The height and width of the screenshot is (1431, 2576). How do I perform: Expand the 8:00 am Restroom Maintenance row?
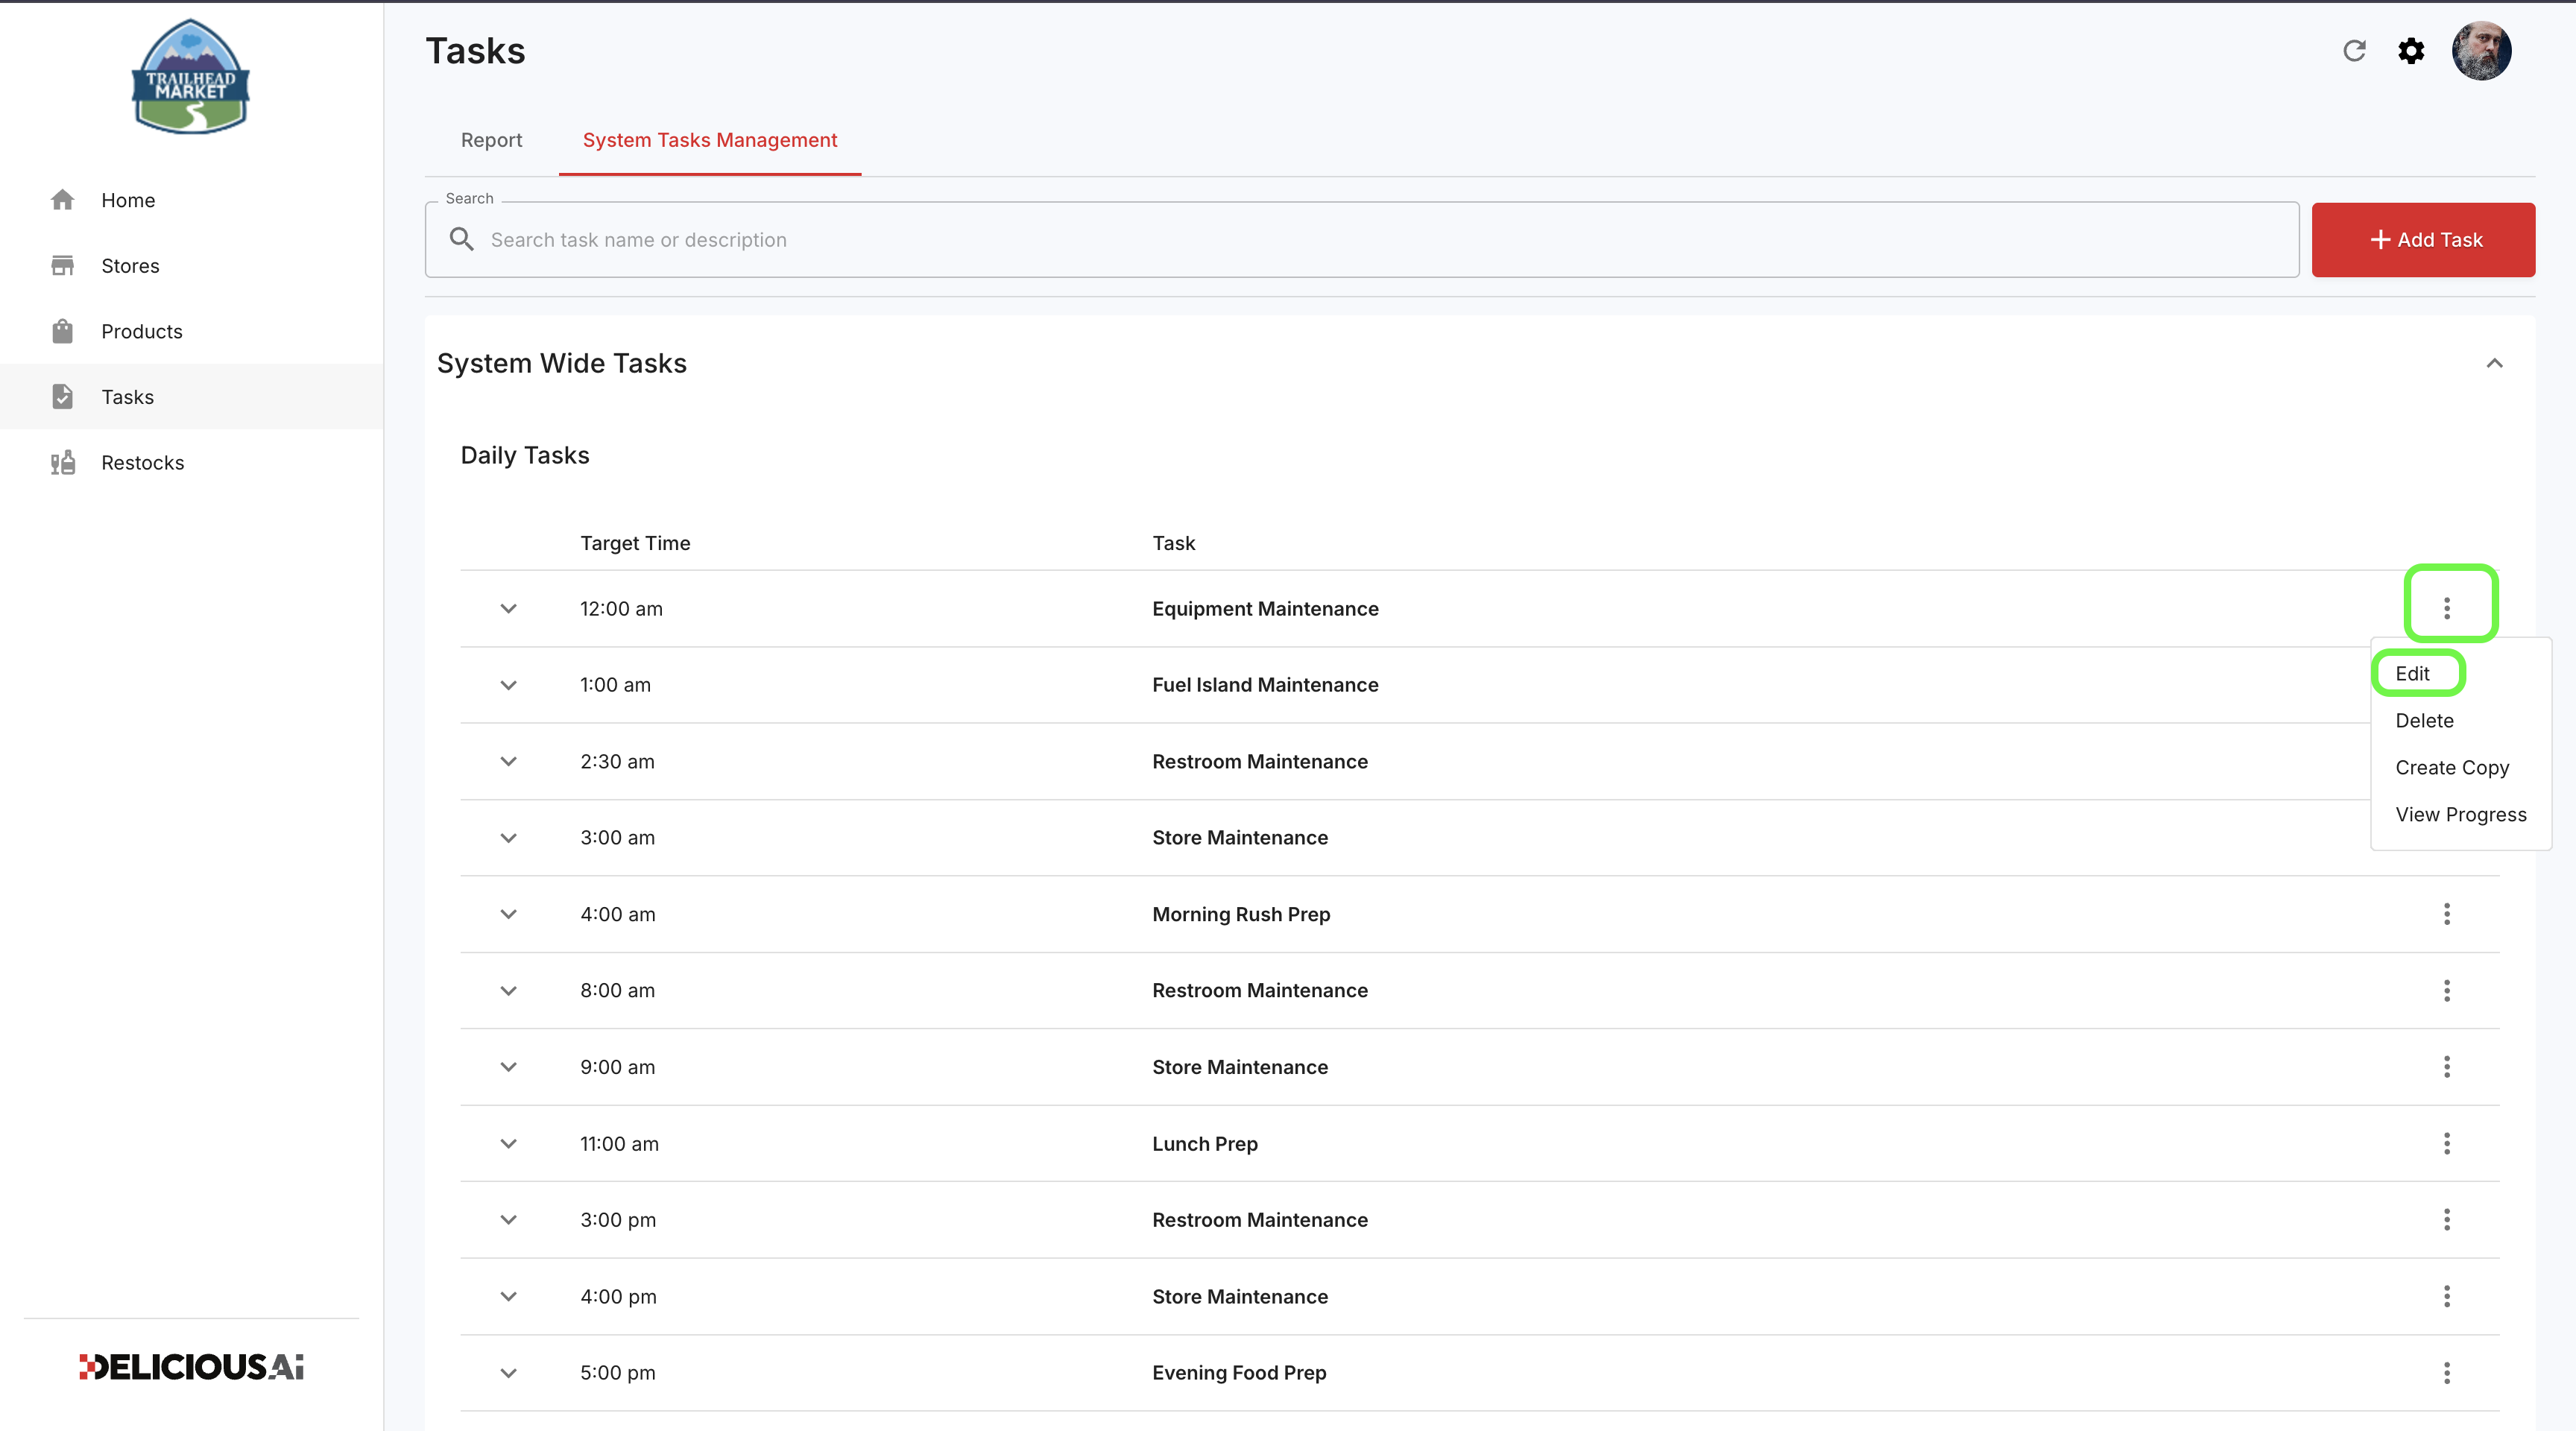(x=508, y=990)
